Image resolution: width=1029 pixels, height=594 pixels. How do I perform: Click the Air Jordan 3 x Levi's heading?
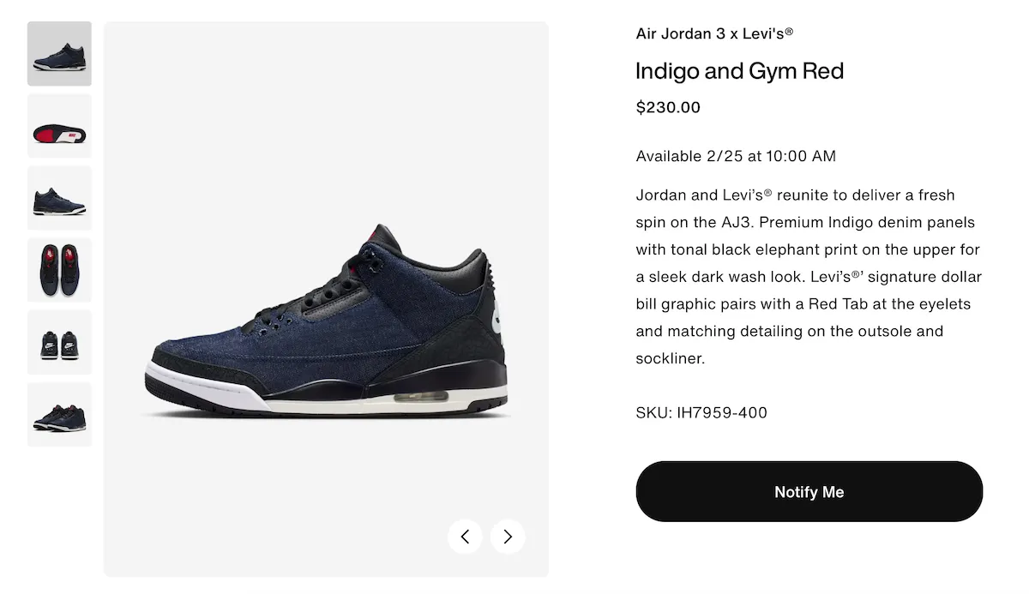coord(714,33)
